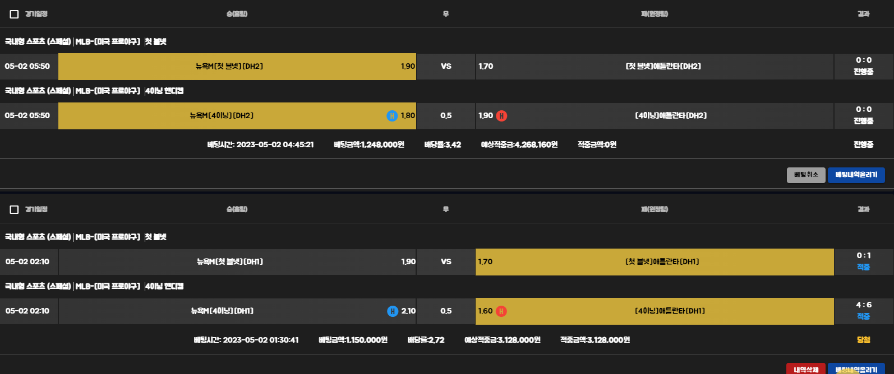Viewport: 894px width, 374px height.
Task: Click the red H icon beside 애틀란타[DH2] 1.90 odds
Action: (501, 116)
